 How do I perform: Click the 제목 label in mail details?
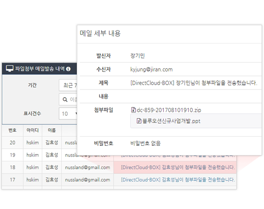(104, 83)
